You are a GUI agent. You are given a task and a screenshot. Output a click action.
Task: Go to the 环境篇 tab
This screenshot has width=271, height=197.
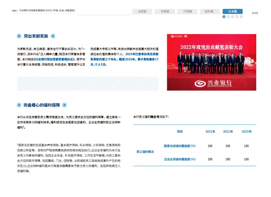coord(187,12)
